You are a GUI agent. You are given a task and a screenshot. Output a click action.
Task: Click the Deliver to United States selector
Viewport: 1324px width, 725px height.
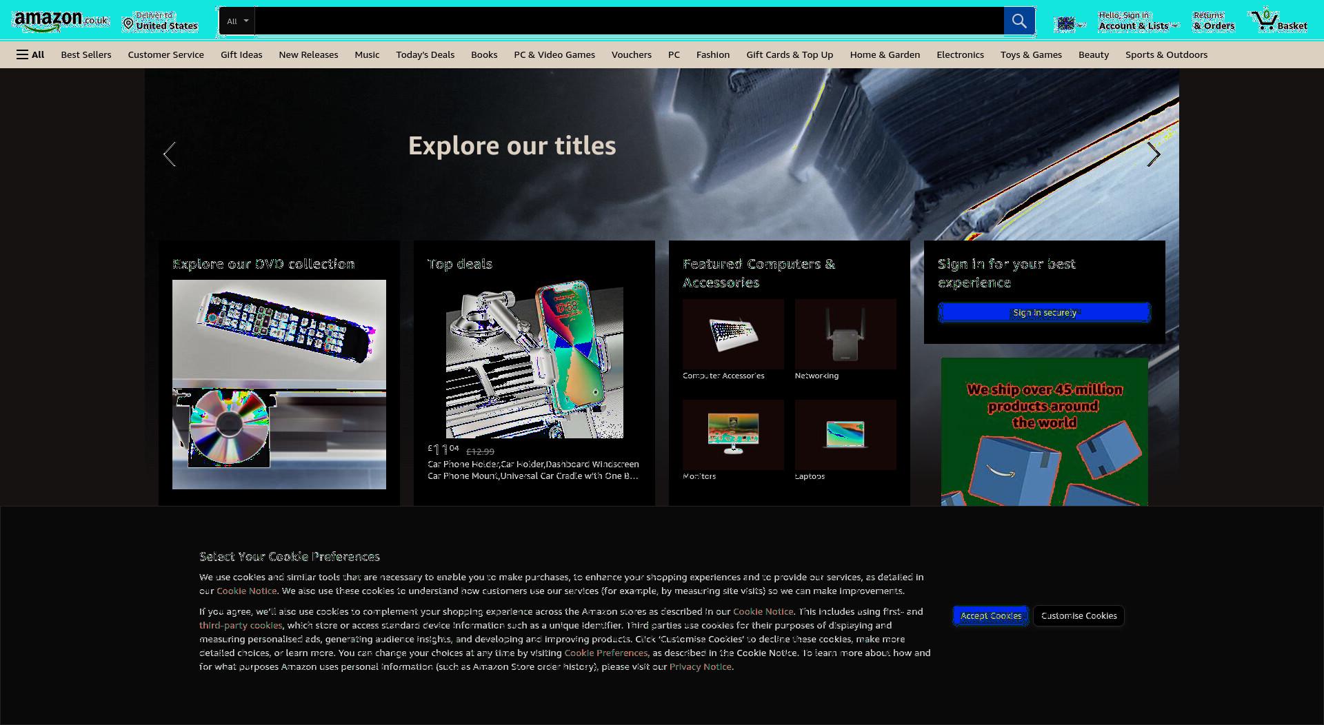(x=161, y=21)
